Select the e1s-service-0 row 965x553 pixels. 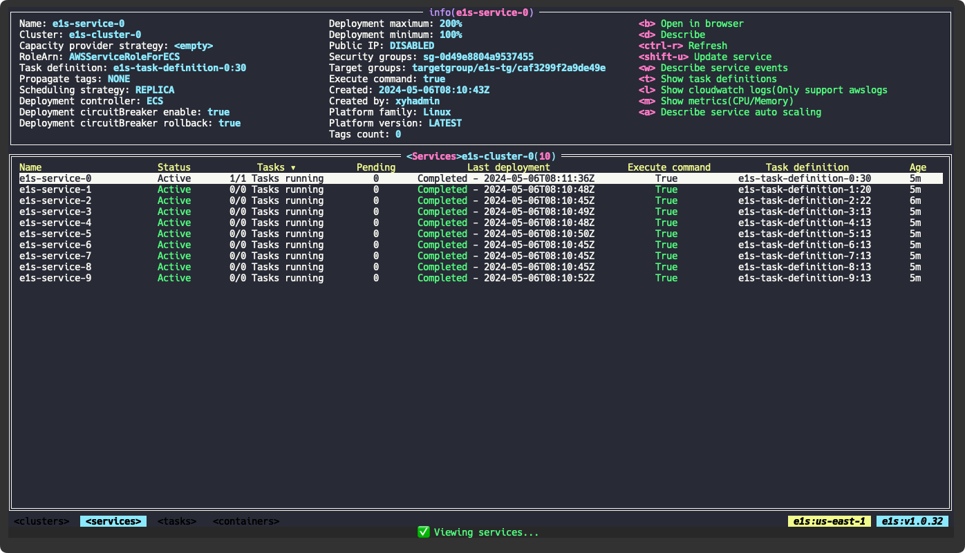click(x=481, y=178)
